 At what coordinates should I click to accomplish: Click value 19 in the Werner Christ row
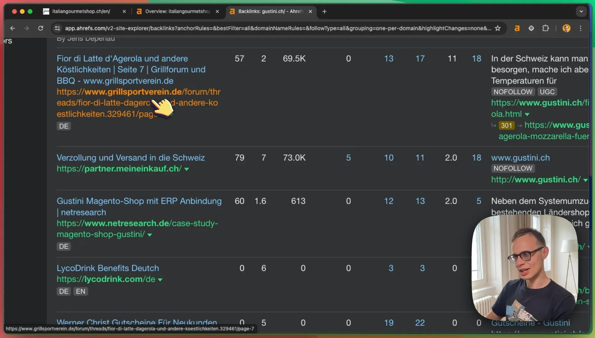pos(389,323)
